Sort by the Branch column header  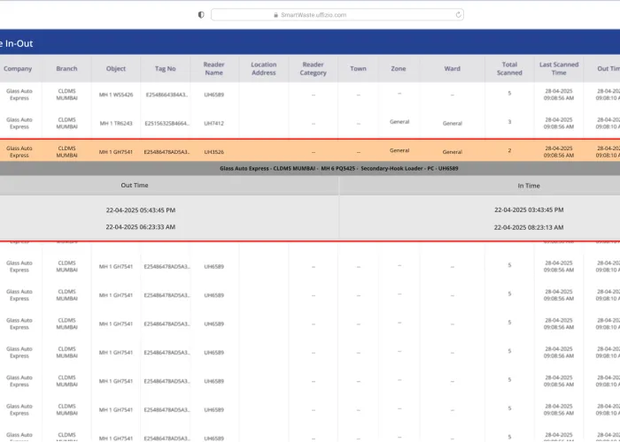[66, 69]
